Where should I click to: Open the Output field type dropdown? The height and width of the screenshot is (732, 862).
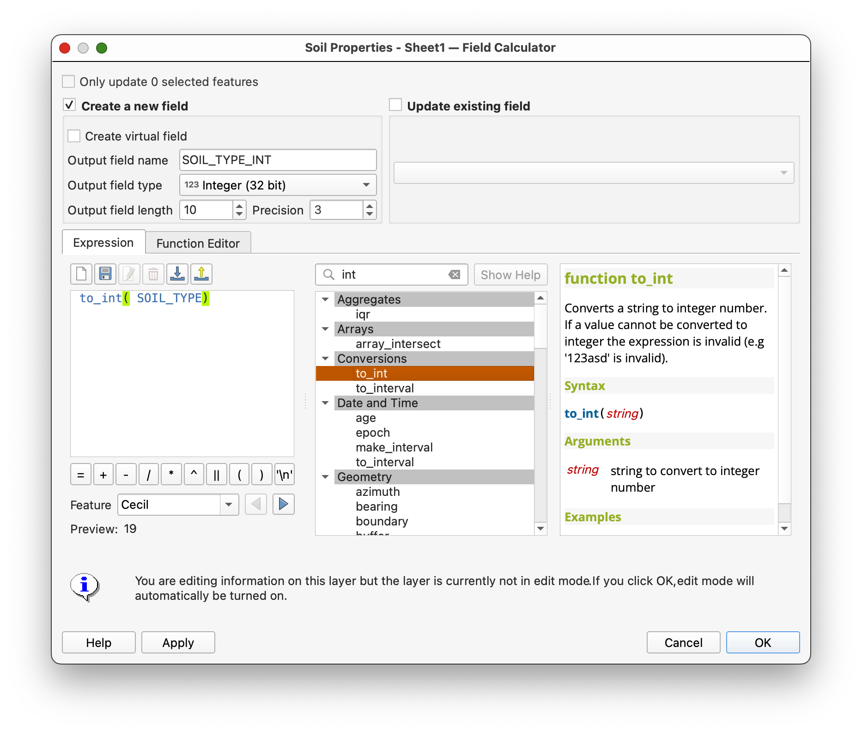click(278, 185)
